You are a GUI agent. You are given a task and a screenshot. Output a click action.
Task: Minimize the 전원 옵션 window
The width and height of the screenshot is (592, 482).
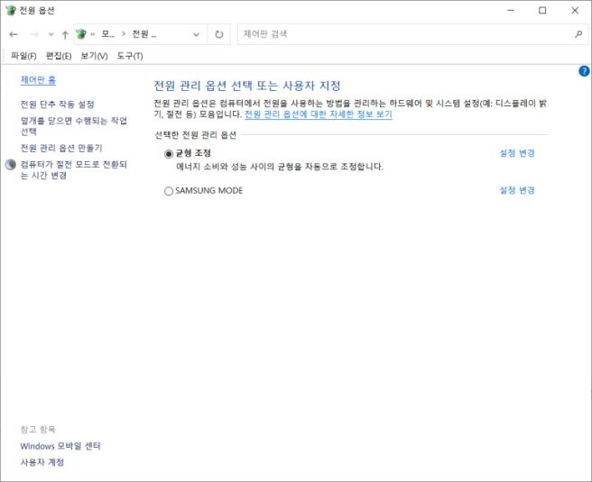click(x=511, y=11)
